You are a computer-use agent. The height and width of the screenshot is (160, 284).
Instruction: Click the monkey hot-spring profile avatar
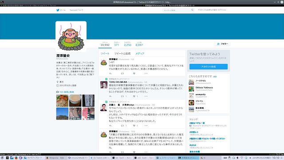click(71, 36)
